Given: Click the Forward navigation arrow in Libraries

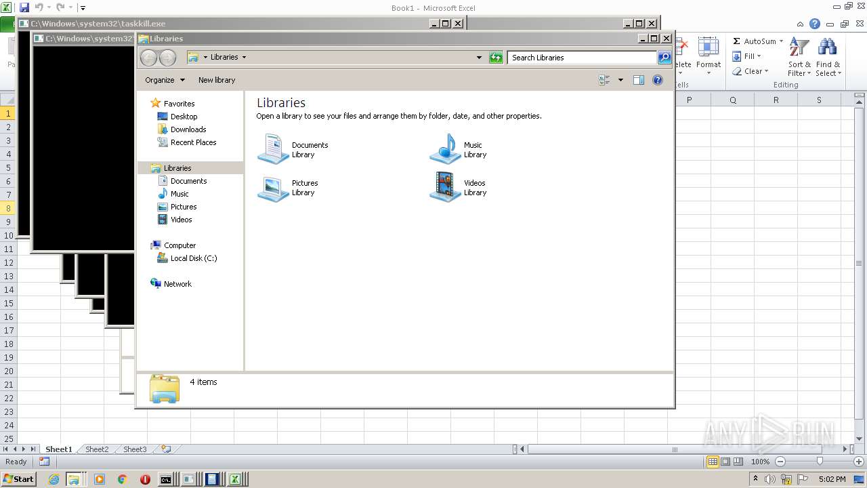Looking at the screenshot, I should (x=167, y=58).
